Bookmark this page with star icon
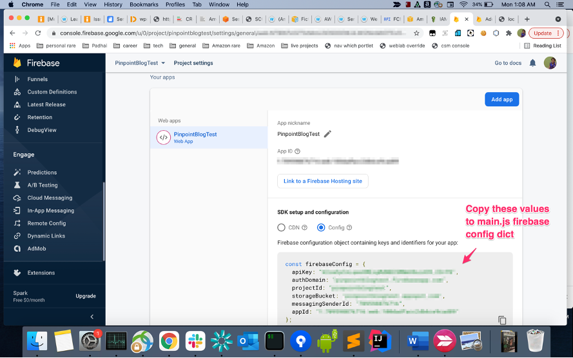 pos(416,33)
